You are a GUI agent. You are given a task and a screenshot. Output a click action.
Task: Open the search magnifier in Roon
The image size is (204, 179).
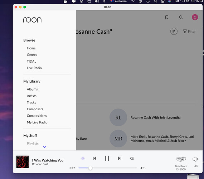point(181,17)
